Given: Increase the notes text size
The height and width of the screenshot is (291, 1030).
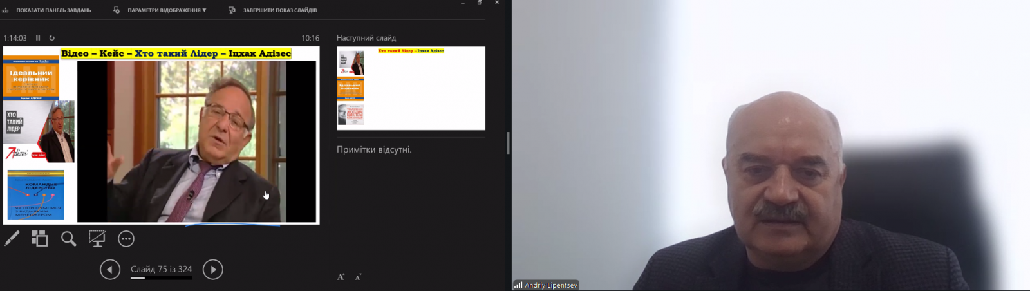Looking at the screenshot, I should (x=341, y=277).
